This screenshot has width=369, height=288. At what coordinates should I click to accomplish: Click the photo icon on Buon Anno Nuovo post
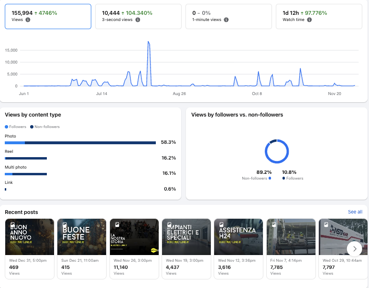(x=12, y=224)
